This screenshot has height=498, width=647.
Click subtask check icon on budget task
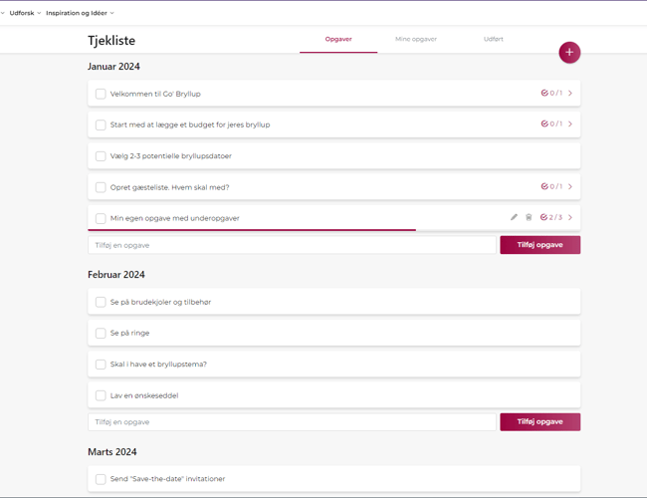coord(544,124)
